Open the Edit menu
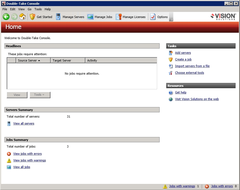The height and width of the screenshot is (190, 240). 13,9
